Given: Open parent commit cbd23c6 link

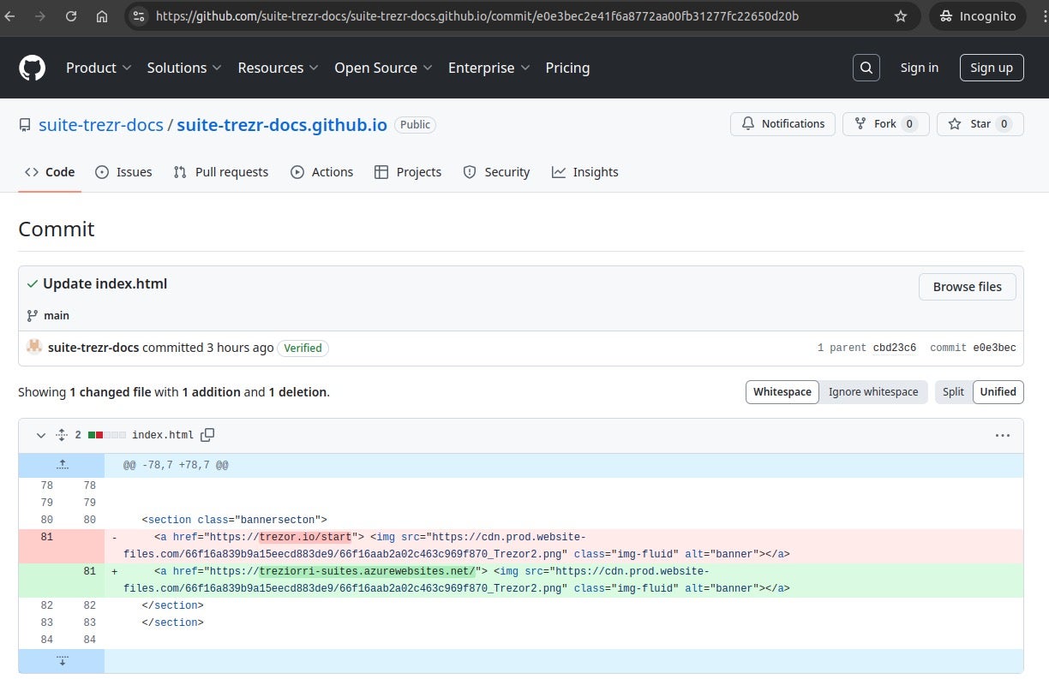Looking at the screenshot, I should (894, 348).
